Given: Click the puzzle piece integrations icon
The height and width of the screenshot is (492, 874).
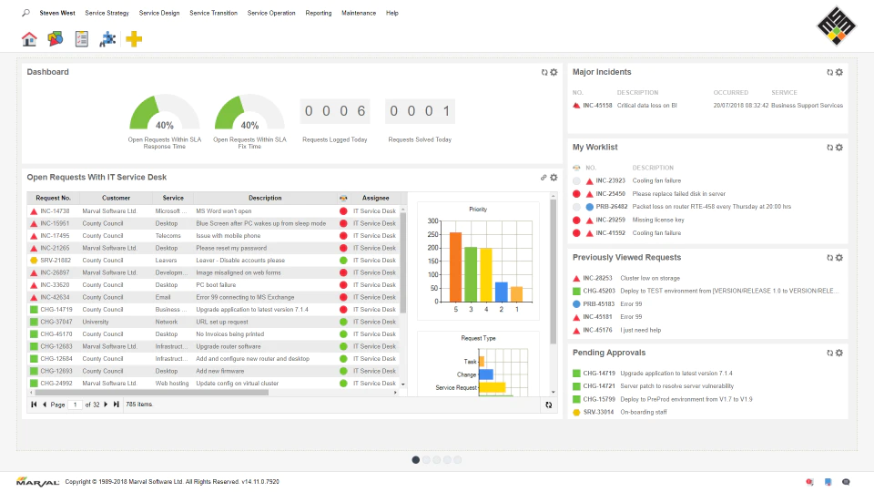Looking at the screenshot, I should (107, 39).
